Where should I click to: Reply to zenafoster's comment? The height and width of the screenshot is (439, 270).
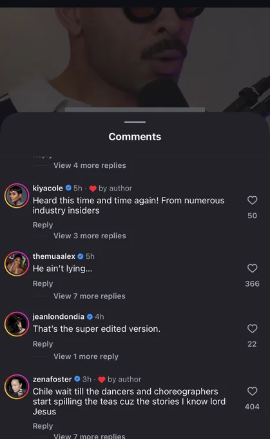pyautogui.click(x=43, y=426)
